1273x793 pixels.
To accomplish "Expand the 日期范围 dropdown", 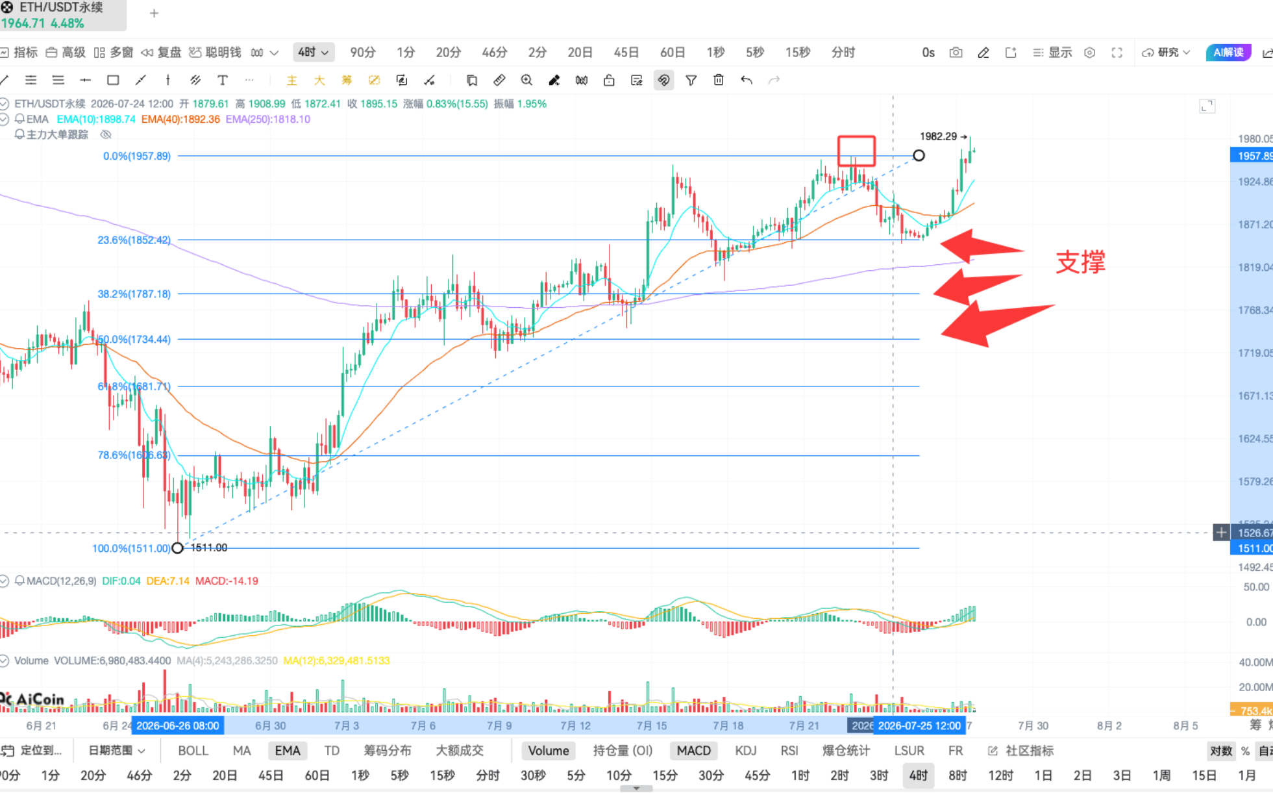I will [117, 751].
